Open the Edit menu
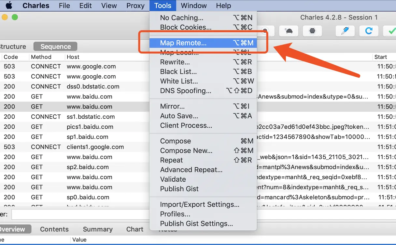396x245 pixels. coord(85,6)
